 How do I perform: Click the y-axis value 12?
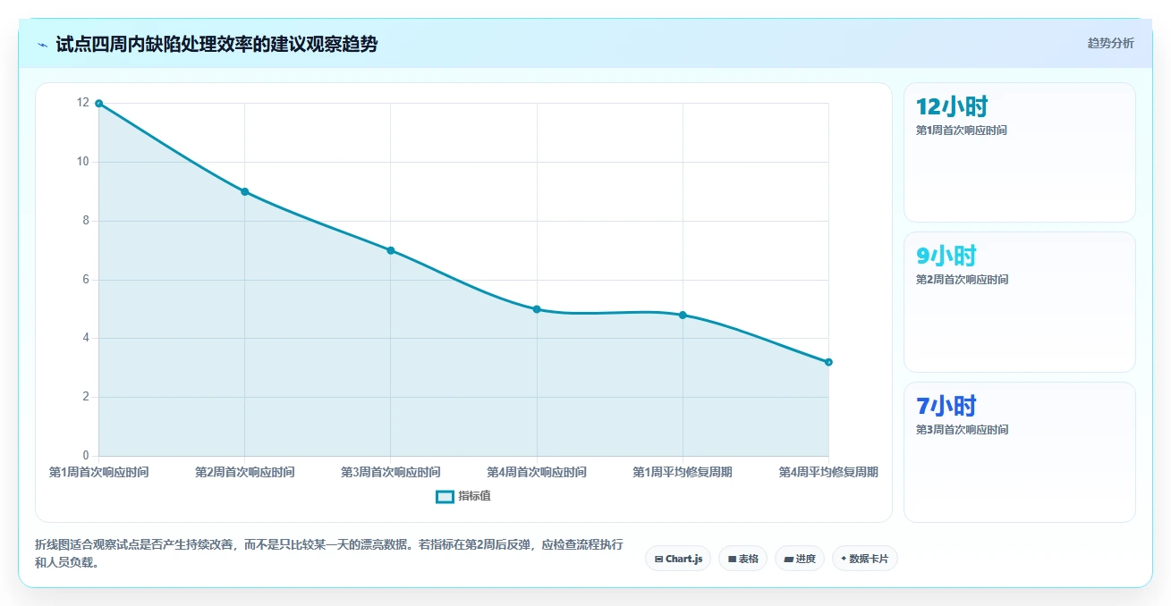83,103
